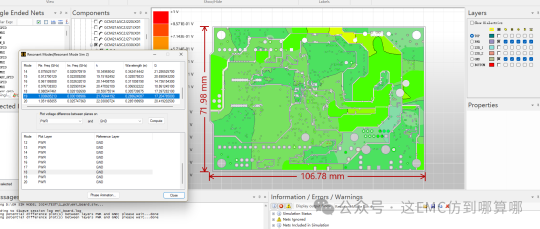Image resolution: width=540 pixels, height=229 pixels.
Task: Check the box for GCM21A5C2J221JX01 component
Action: 95,27
